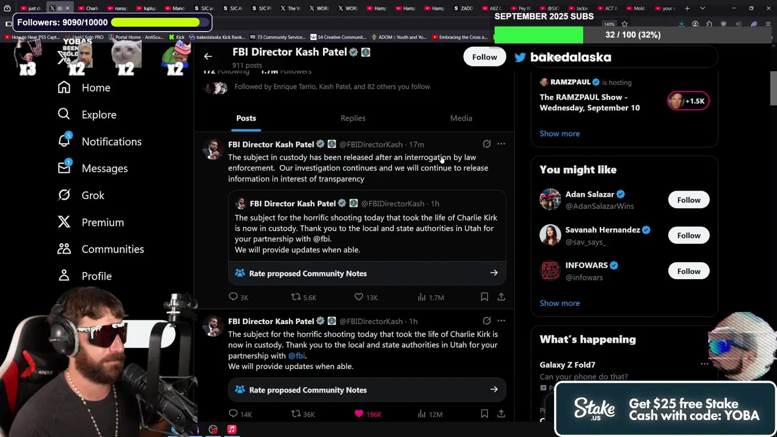Click the Grok icon on the lower 1h post
Screen dimensions: 777x437
pyautogui.click(x=487, y=320)
